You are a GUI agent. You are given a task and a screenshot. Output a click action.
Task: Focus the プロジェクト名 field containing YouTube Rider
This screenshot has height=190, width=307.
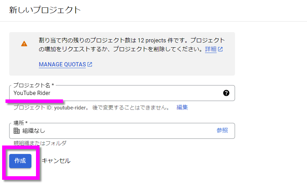coord(122,93)
